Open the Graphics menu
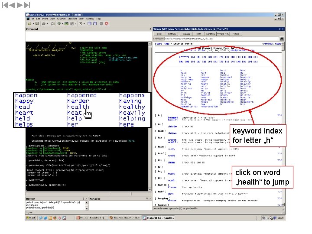This screenshot has width=312, height=234. pyautogui.click(x=61, y=19)
